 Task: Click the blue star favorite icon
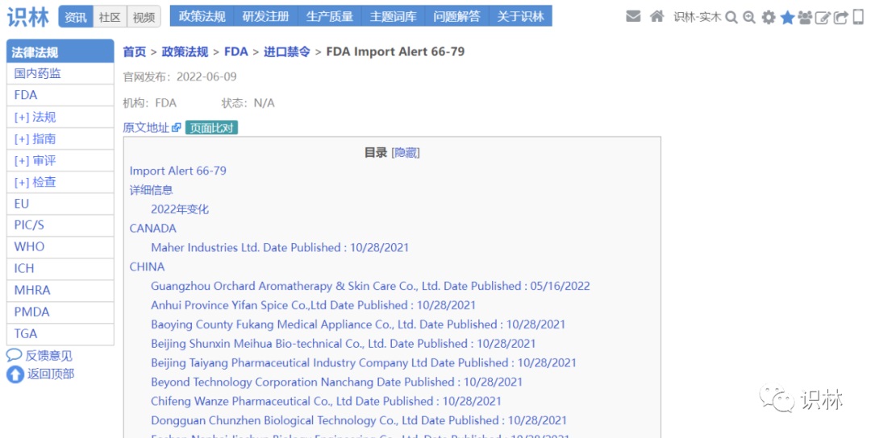pos(787,18)
